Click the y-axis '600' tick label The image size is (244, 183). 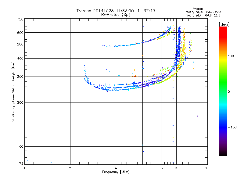coord(20,33)
